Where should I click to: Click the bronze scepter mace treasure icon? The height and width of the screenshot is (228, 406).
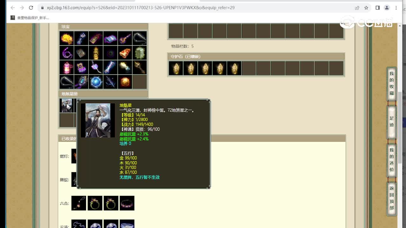point(140,67)
